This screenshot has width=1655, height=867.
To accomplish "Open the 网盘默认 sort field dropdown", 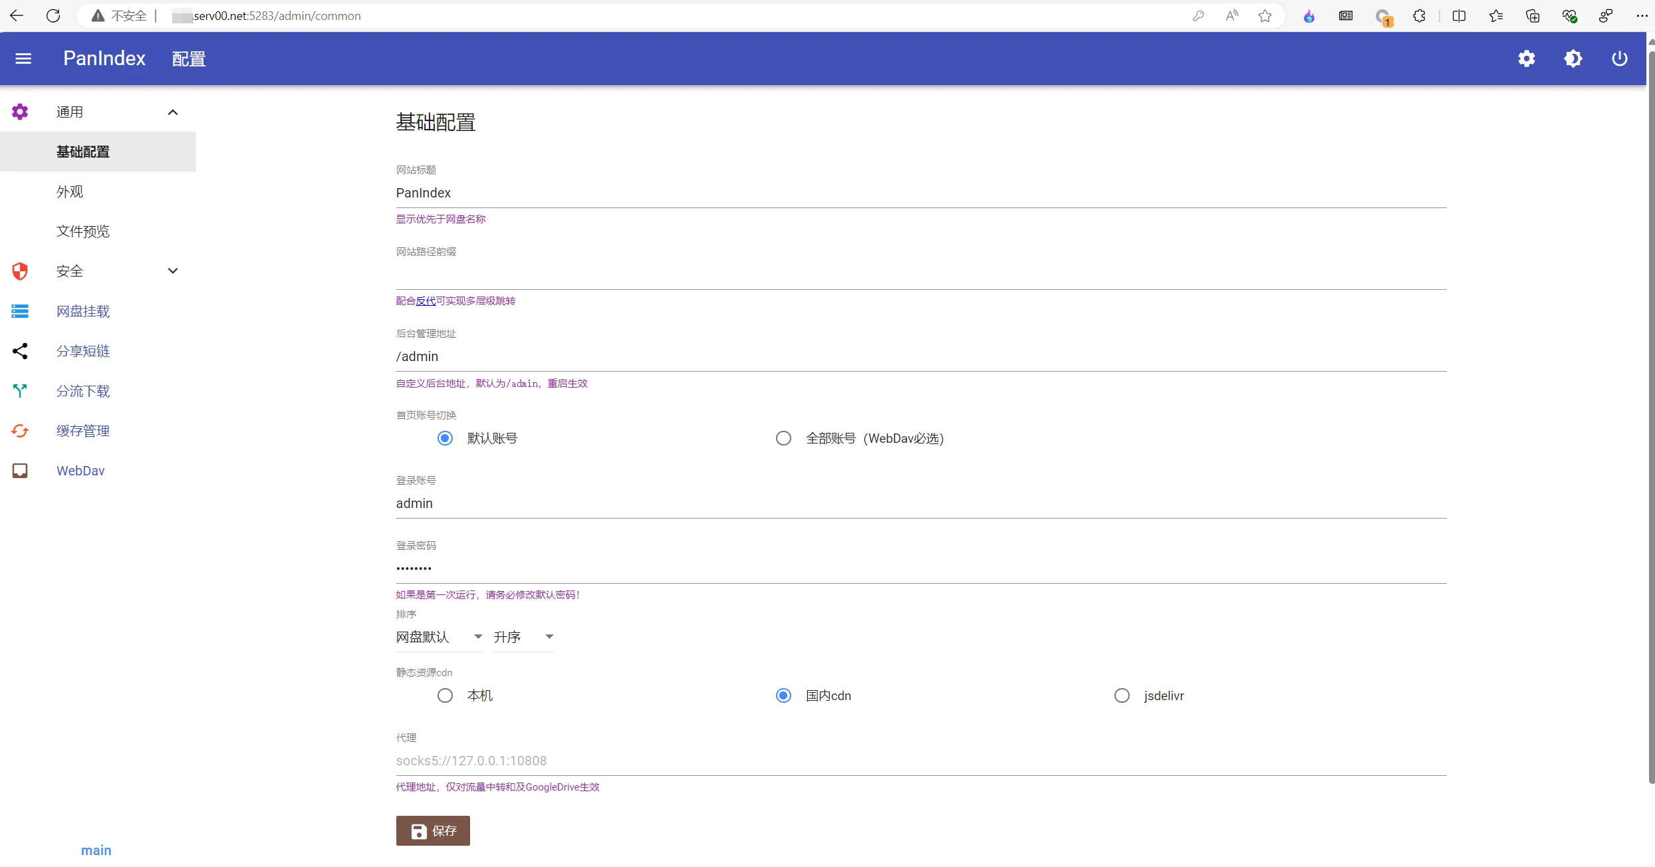I will [439, 637].
